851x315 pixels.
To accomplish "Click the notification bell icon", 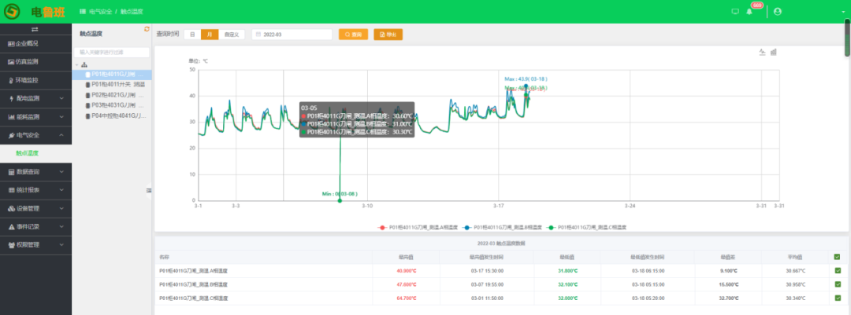I will click(x=749, y=12).
